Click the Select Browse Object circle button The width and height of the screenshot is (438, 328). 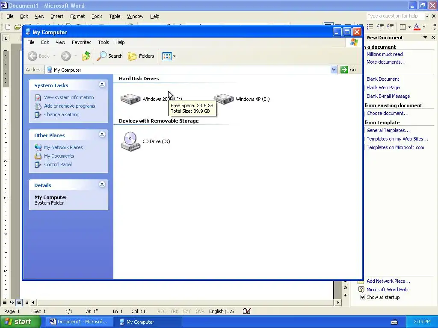[x=346, y=288]
